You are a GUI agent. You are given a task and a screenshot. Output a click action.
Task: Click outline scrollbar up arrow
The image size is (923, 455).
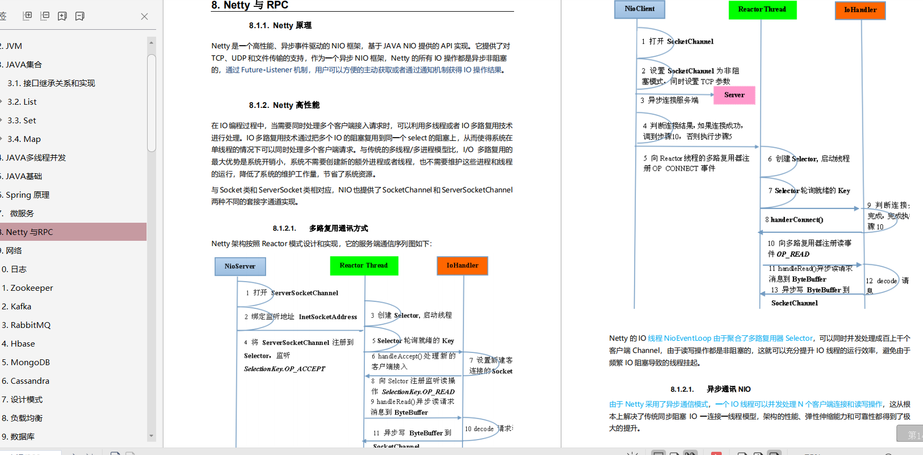pyautogui.click(x=151, y=43)
